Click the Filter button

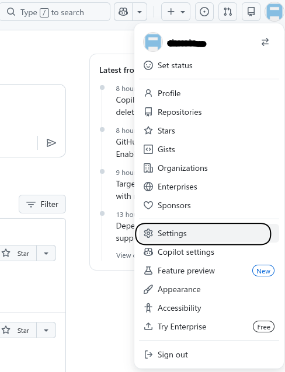pyautogui.click(x=42, y=204)
